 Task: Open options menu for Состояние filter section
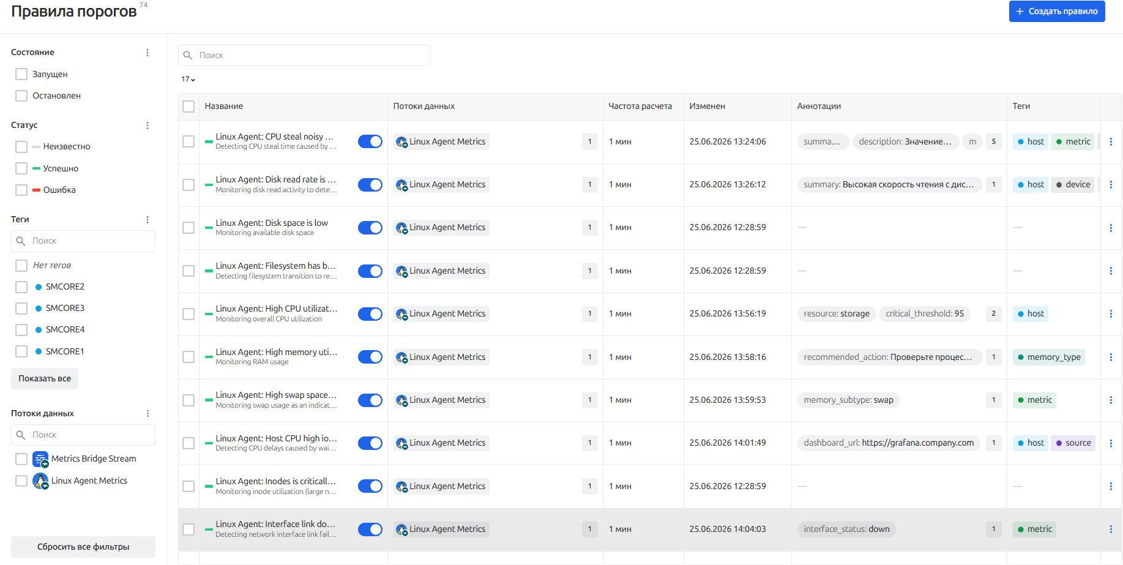pos(147,53)
